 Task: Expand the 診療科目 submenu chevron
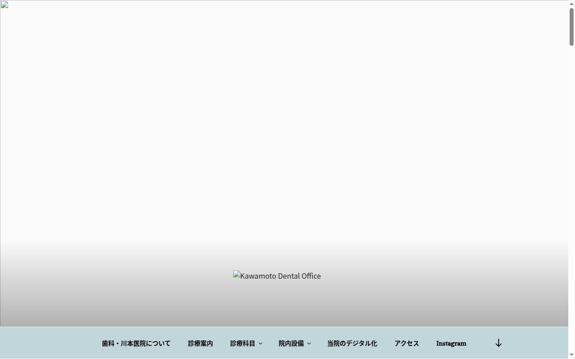pyautogui.click(x=260, y=344)
